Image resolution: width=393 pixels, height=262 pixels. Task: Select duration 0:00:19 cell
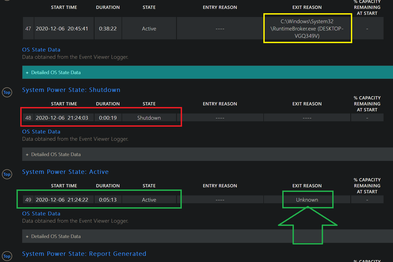(108, 118)
